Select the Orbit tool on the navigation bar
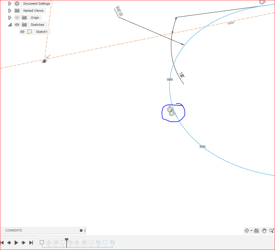The height and width of the screenshot is (250, 275). [246, 231]
